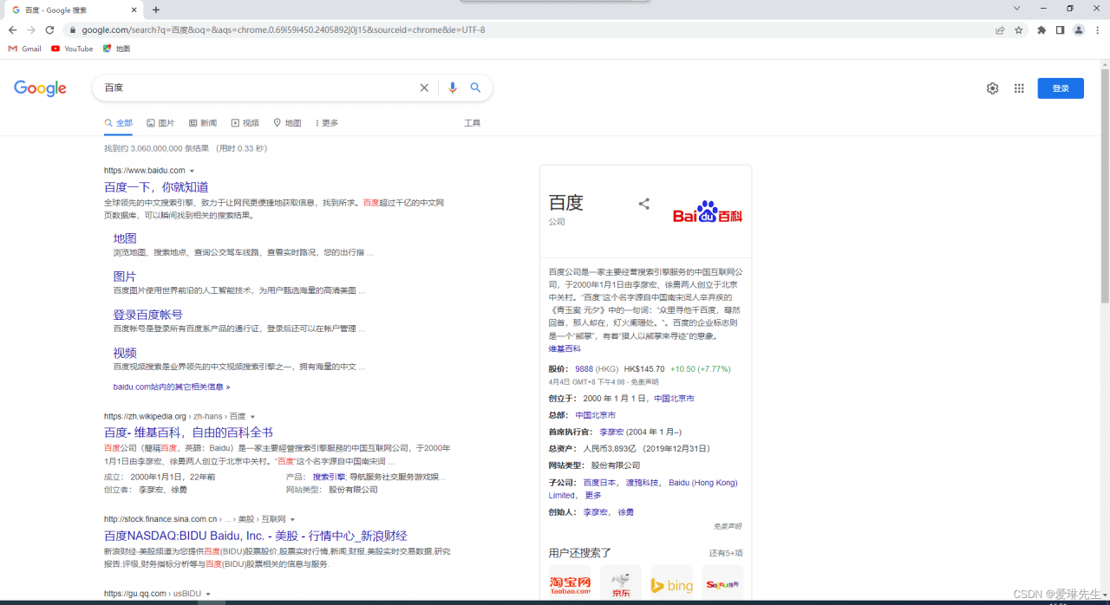The height and width of the screenshot is (605, 1110).
Task: Open the 图片 sitelink under Baidu
Action: click(x=125, y=276)
